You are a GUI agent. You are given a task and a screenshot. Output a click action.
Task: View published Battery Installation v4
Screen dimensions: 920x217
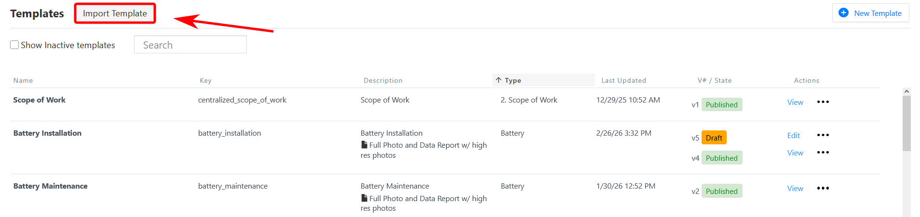(795, 153)
